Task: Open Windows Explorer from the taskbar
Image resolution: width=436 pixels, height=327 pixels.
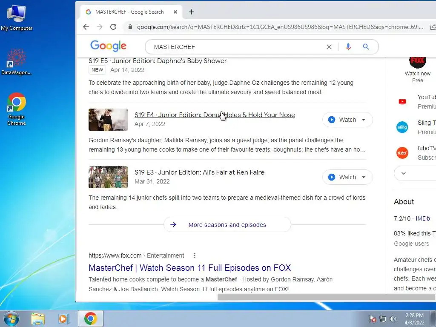Action: [38, 318]
